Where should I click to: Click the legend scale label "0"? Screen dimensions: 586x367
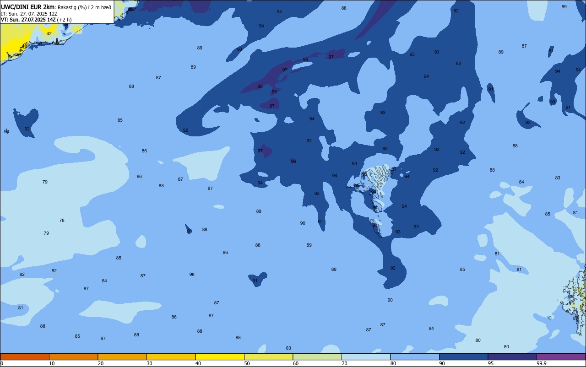[2, 363]
